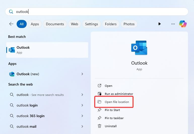
Task: Click the Uninstall trash icon
Action: click(x=100, y=126)
